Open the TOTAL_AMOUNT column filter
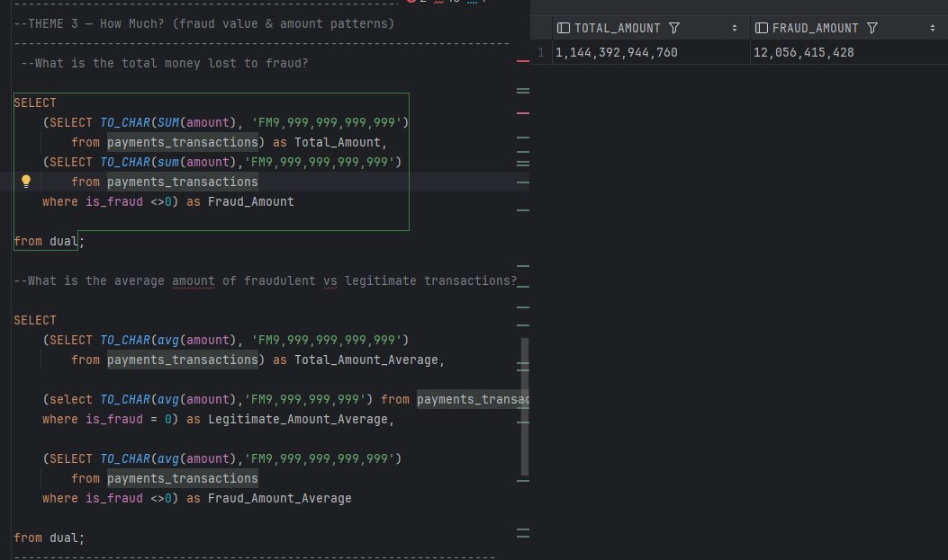This screenshot has width=948, height=560. pyautogui.click(x=674, y=28)
